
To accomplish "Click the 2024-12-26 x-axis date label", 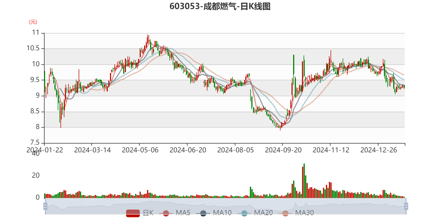I will point(378,150).
